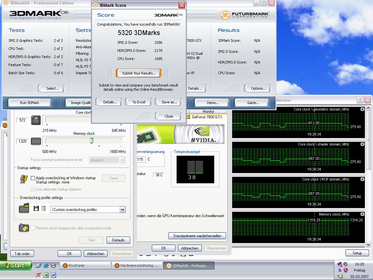Click the system clock showing 16:28

[359, 264]
